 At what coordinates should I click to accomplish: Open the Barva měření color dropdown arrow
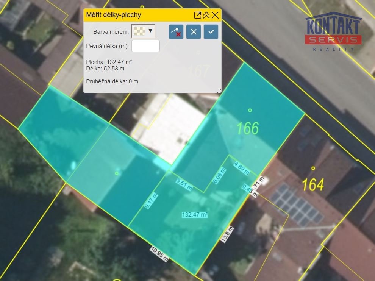click(x=151, y=31)
